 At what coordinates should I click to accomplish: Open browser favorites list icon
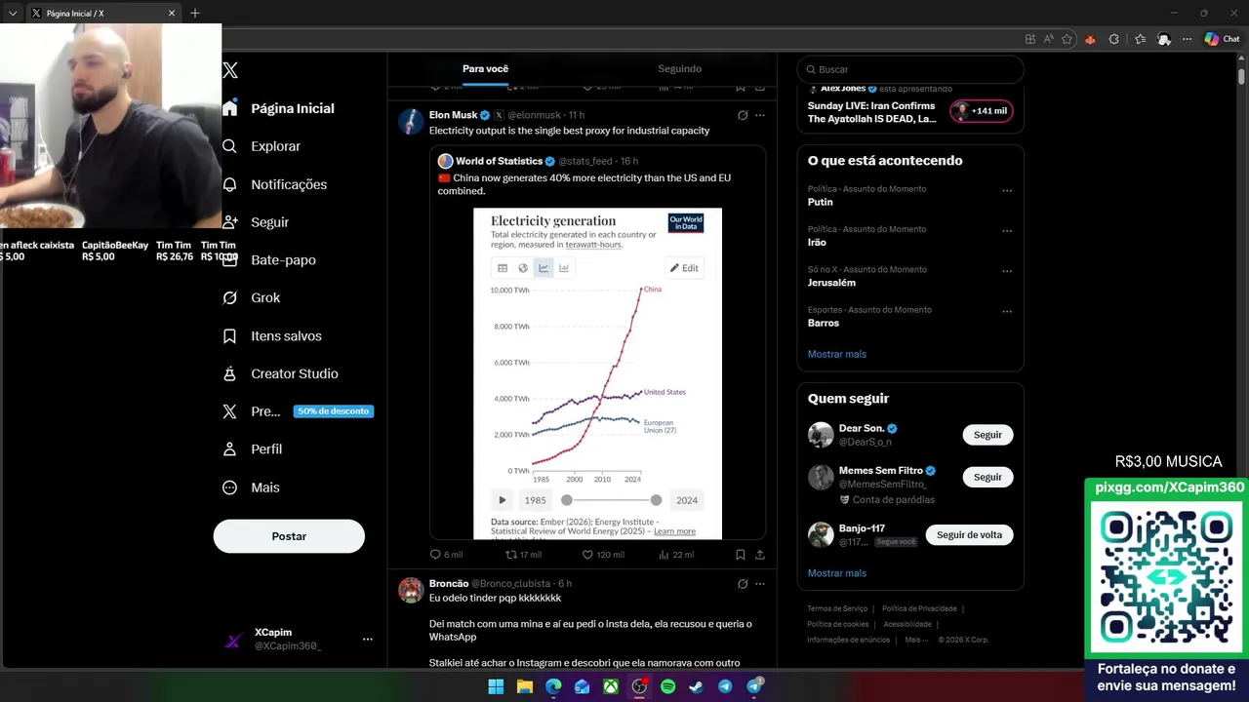point(1140,39)
